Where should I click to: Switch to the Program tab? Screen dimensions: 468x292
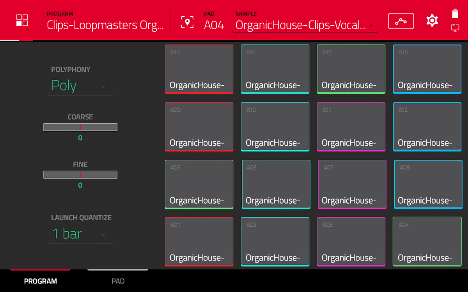click(x=41, y=281)
